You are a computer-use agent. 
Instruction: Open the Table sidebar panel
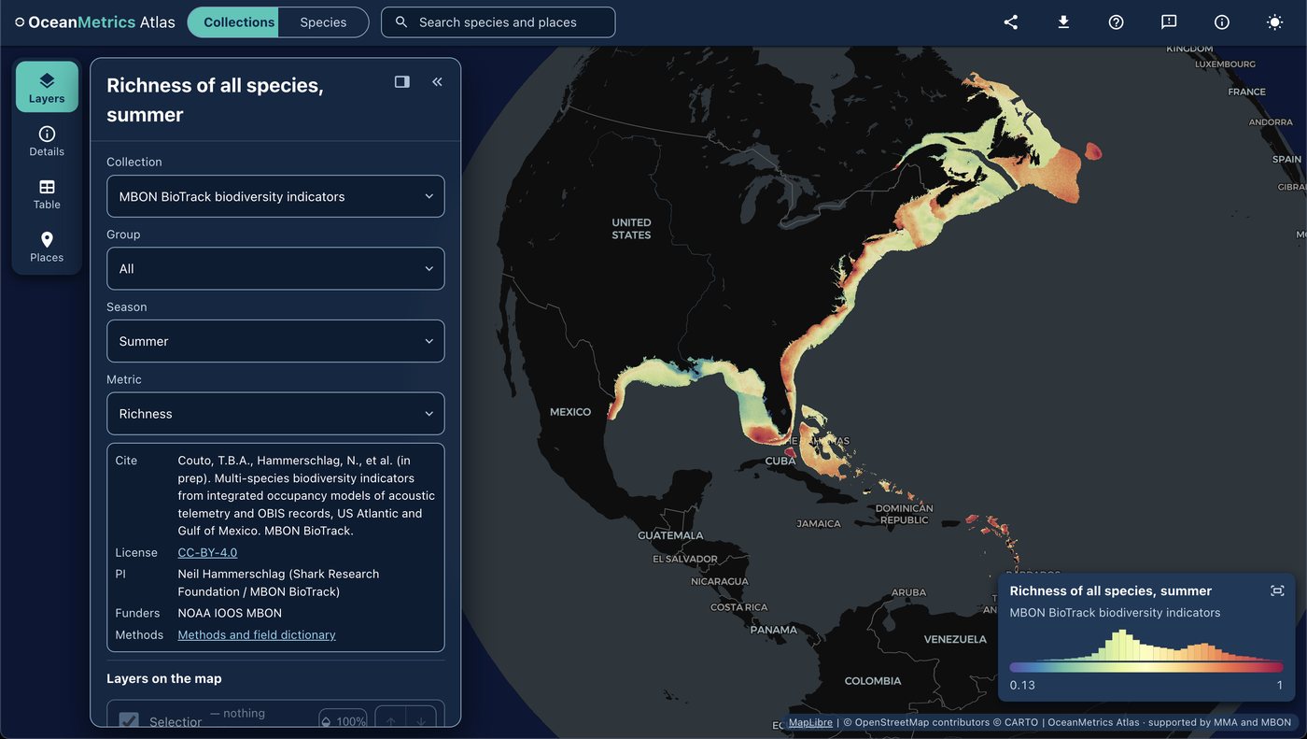pos(47,194)
